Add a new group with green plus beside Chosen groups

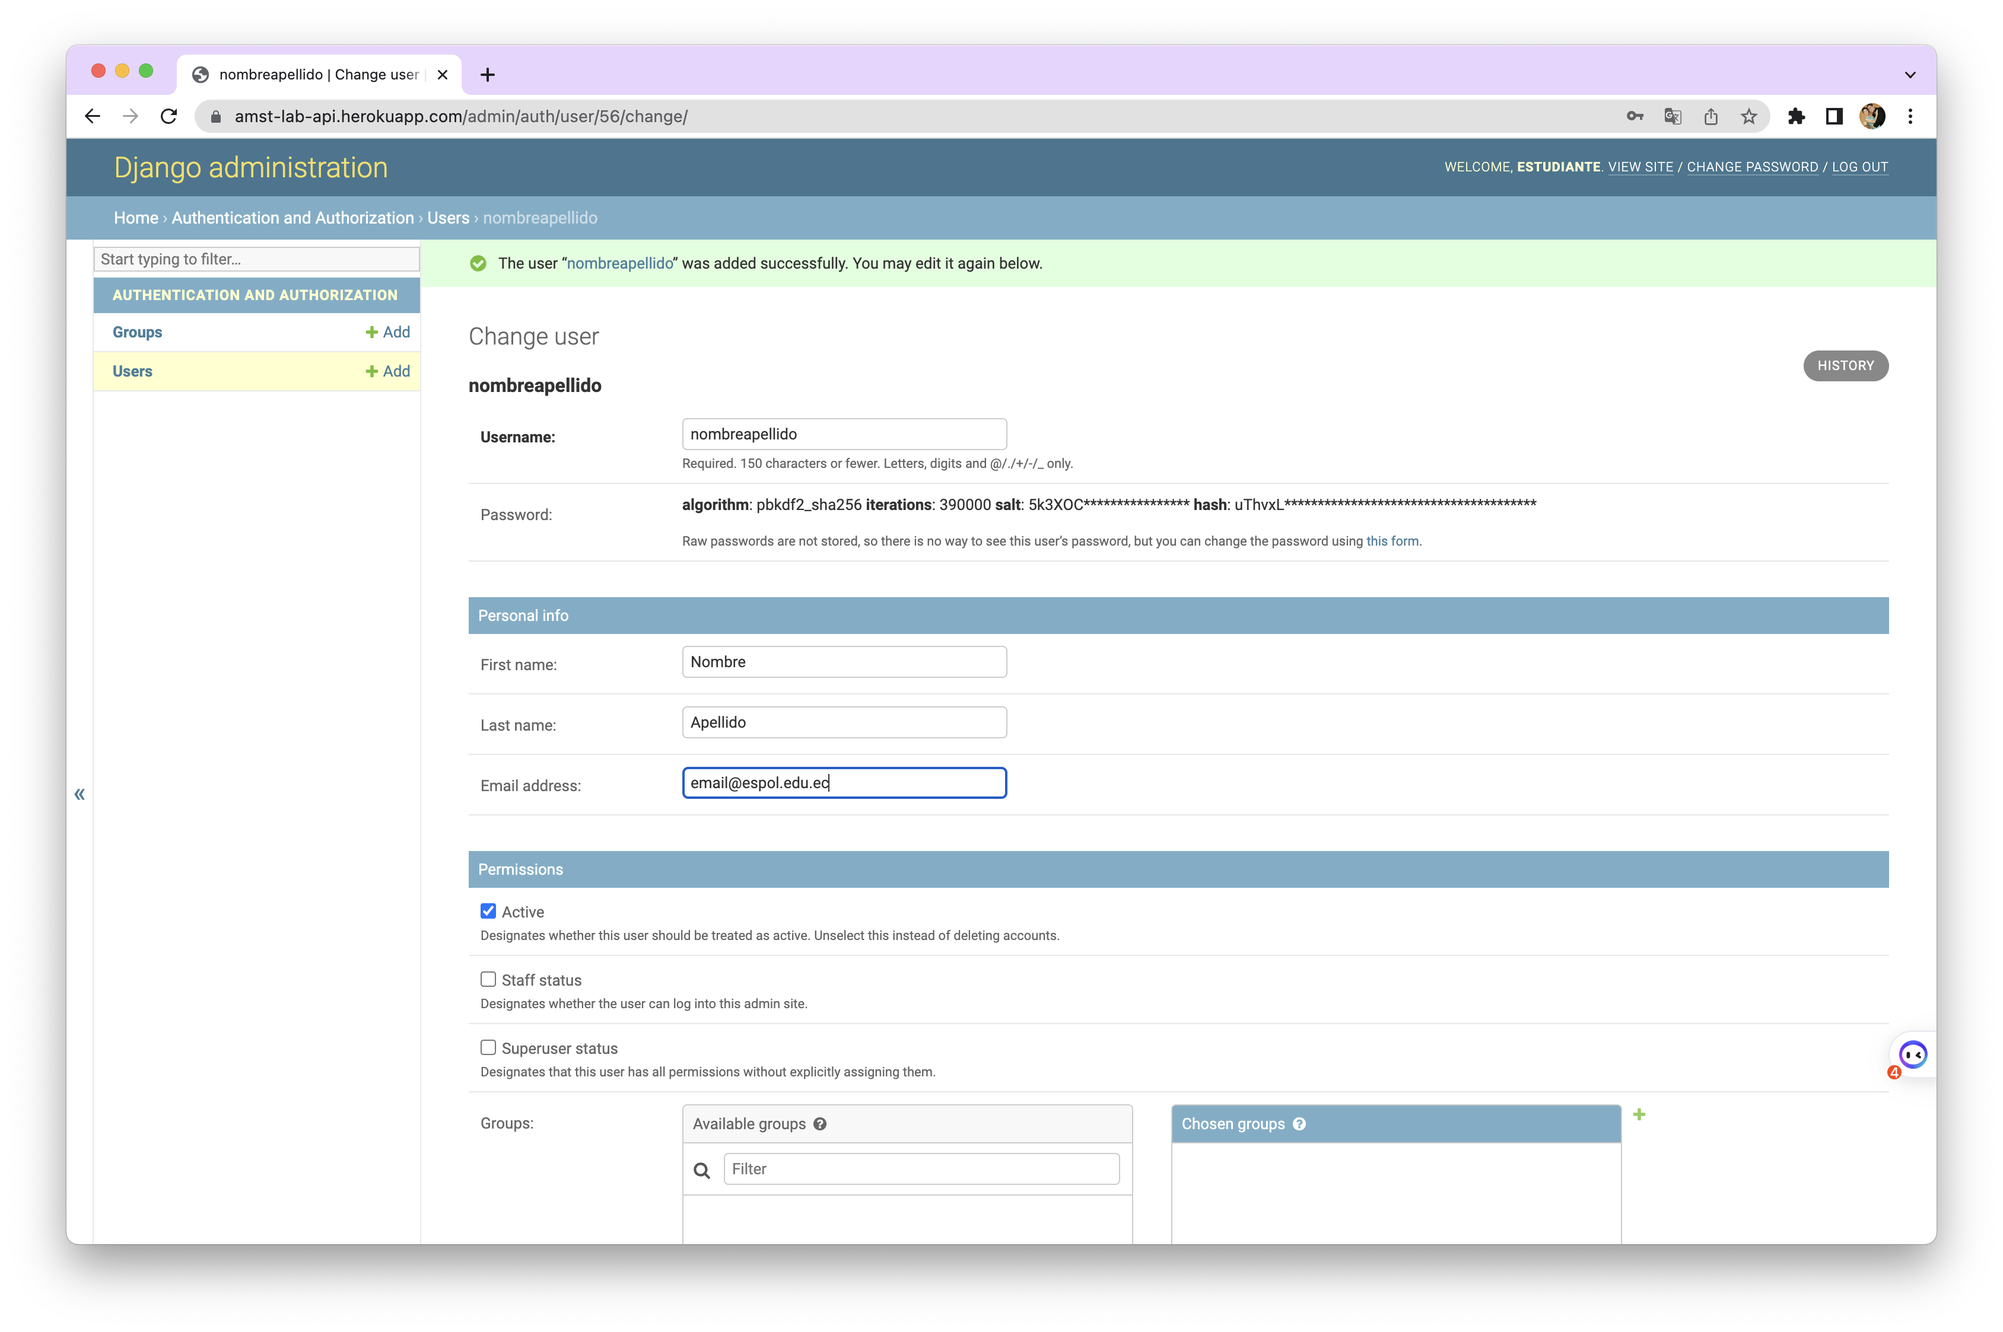[x=1639, y=1114]
